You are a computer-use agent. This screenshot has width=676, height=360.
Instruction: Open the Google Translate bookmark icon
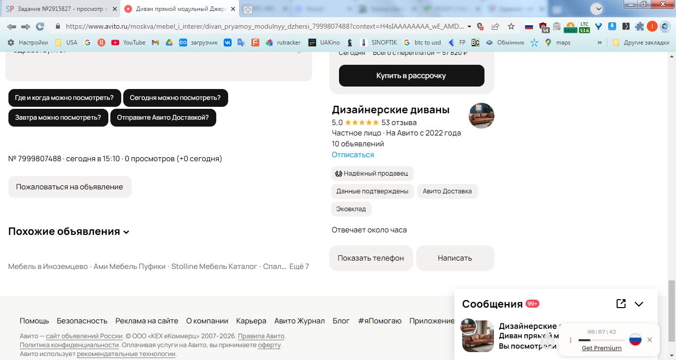[x=241, y=43]
